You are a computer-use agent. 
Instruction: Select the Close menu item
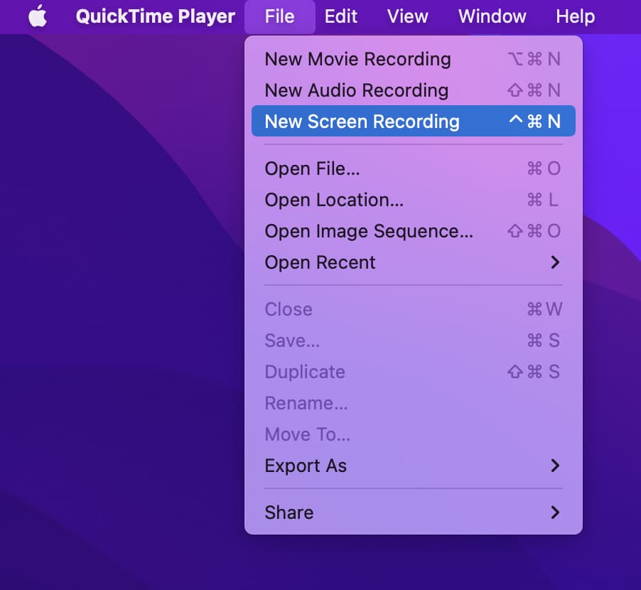pyautogui.click(x=288, y=309)
